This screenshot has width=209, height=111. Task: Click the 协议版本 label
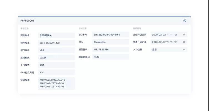(25, 80)
